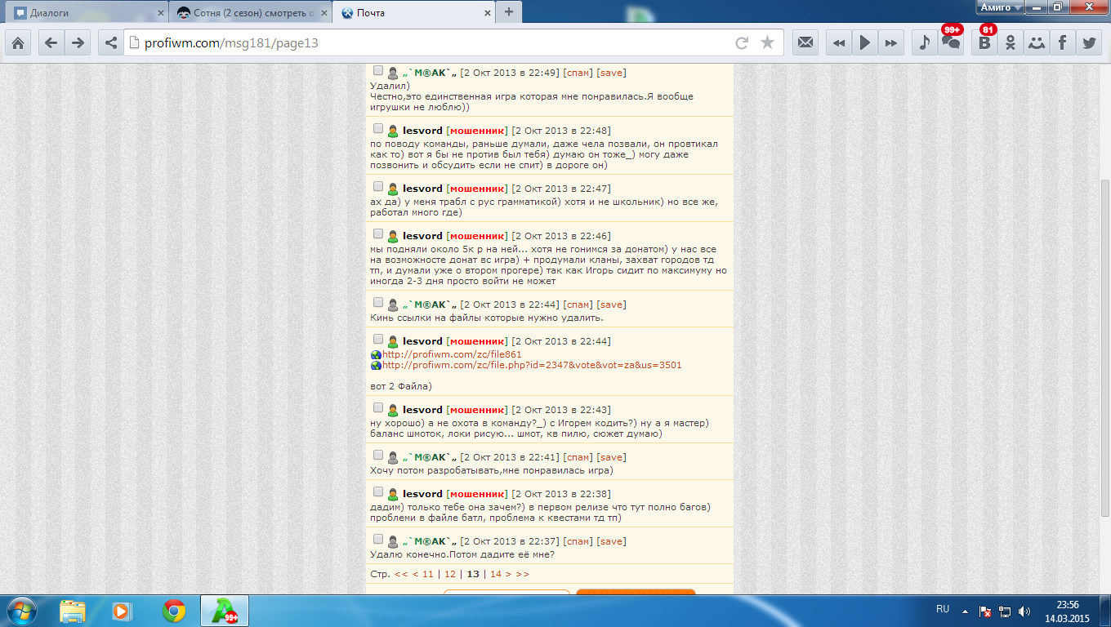This screenshot has width=1111, height=627.
Task: Click the address bar URL field
Action: pyautogui.click(x=425, y=42)
